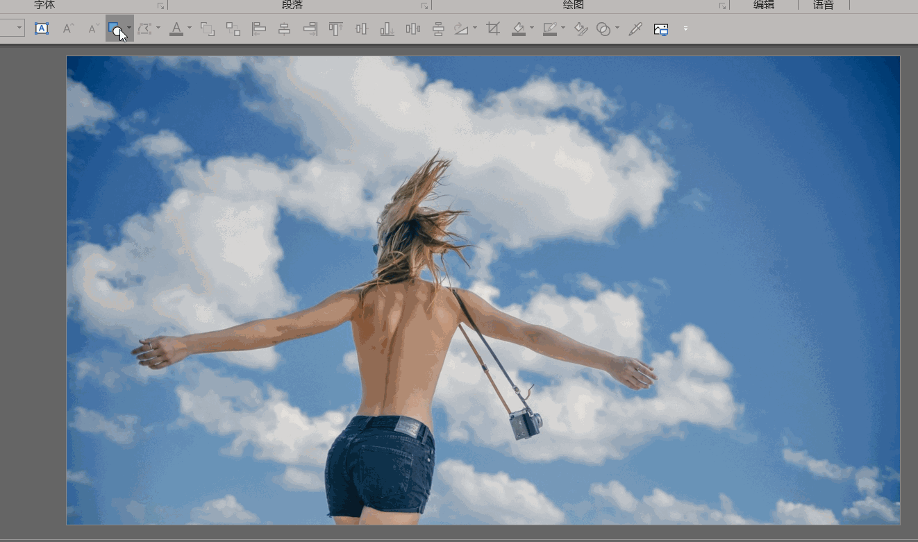The height and width of the screenshot is (542, 918).
Task: Pick a color with the Eyedropper
Action: coord(635,28)
